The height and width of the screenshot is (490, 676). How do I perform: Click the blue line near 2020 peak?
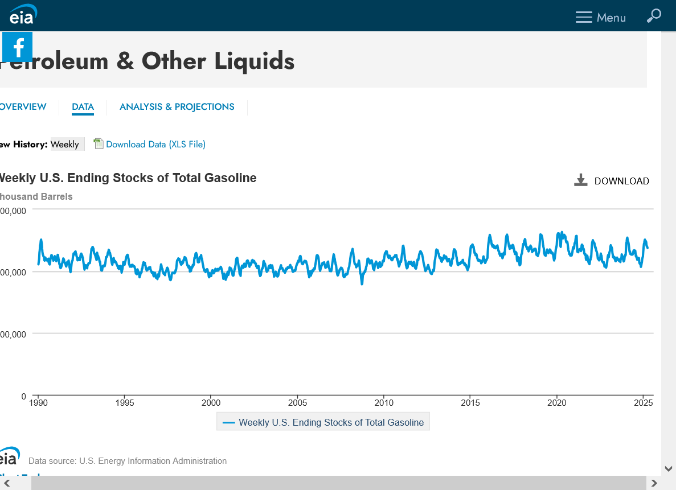[562, 233]
